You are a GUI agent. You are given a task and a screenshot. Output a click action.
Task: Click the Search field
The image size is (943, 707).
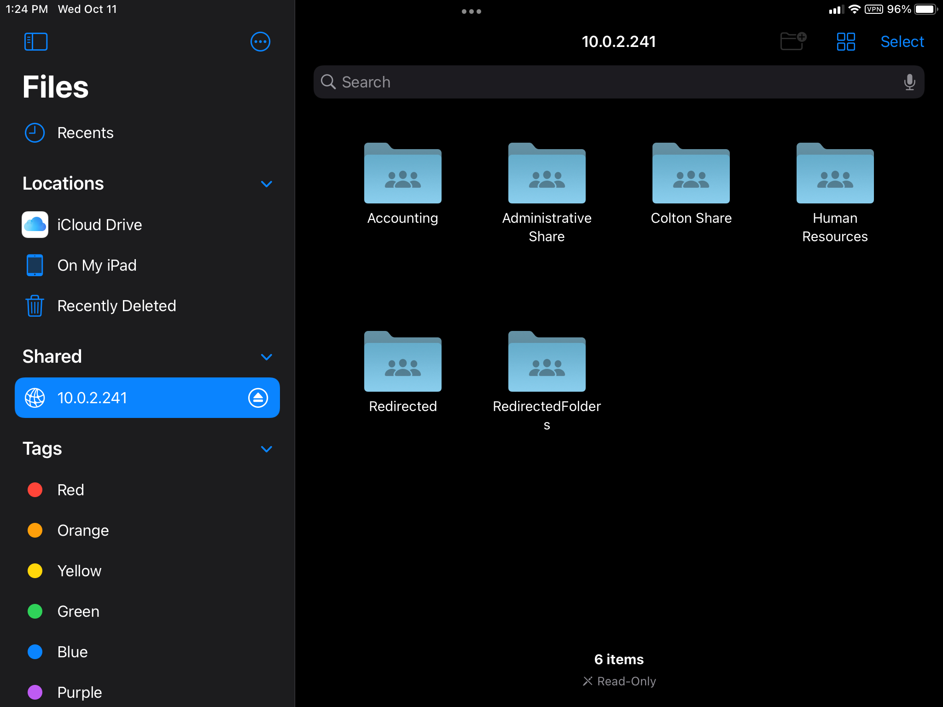coord(617,82)
